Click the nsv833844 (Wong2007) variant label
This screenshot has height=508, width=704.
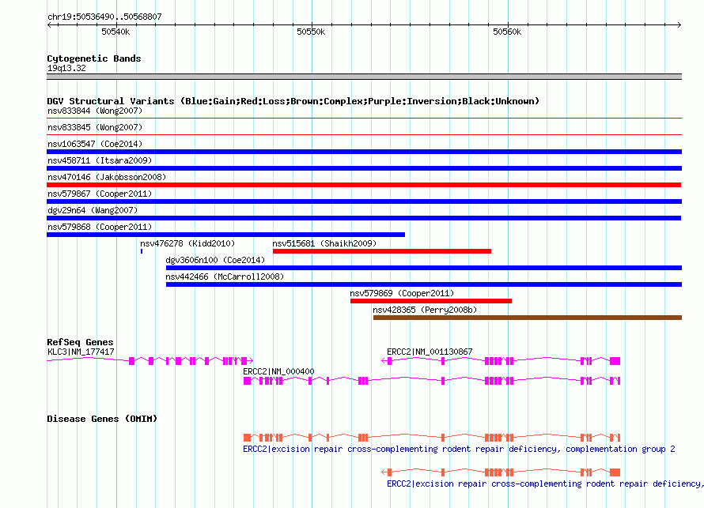tap(95, 111)
